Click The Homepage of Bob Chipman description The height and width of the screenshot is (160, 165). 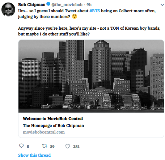54,126
